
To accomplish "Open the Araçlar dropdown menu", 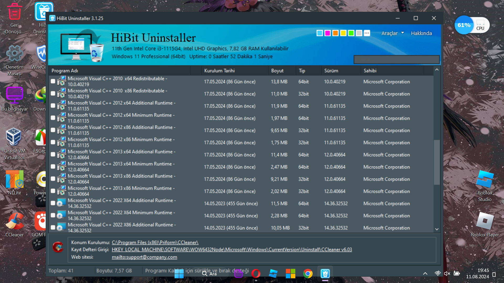I will pos(392,33).
